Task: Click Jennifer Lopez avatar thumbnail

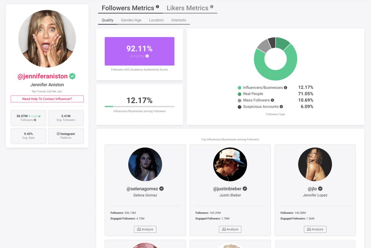Action: tap(315, 164)
